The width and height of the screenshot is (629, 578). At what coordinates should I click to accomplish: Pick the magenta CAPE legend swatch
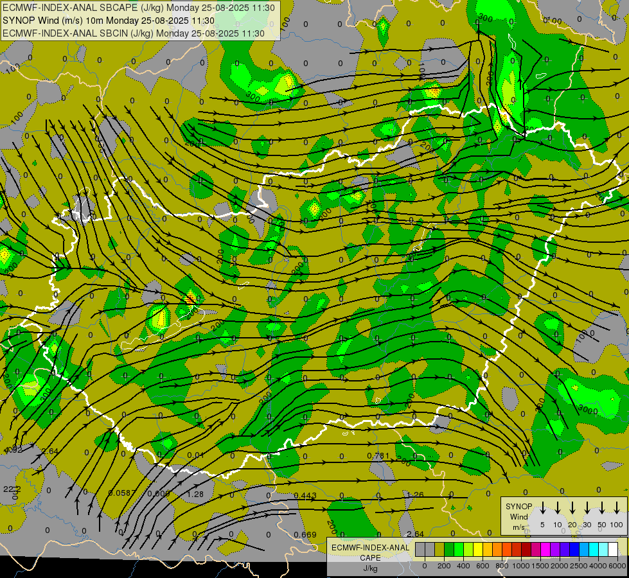pyautogui.click(x=545, y=550)
